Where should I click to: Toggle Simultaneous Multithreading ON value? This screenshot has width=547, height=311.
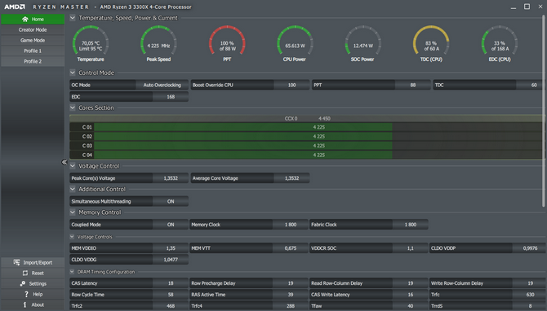[171, 201]
